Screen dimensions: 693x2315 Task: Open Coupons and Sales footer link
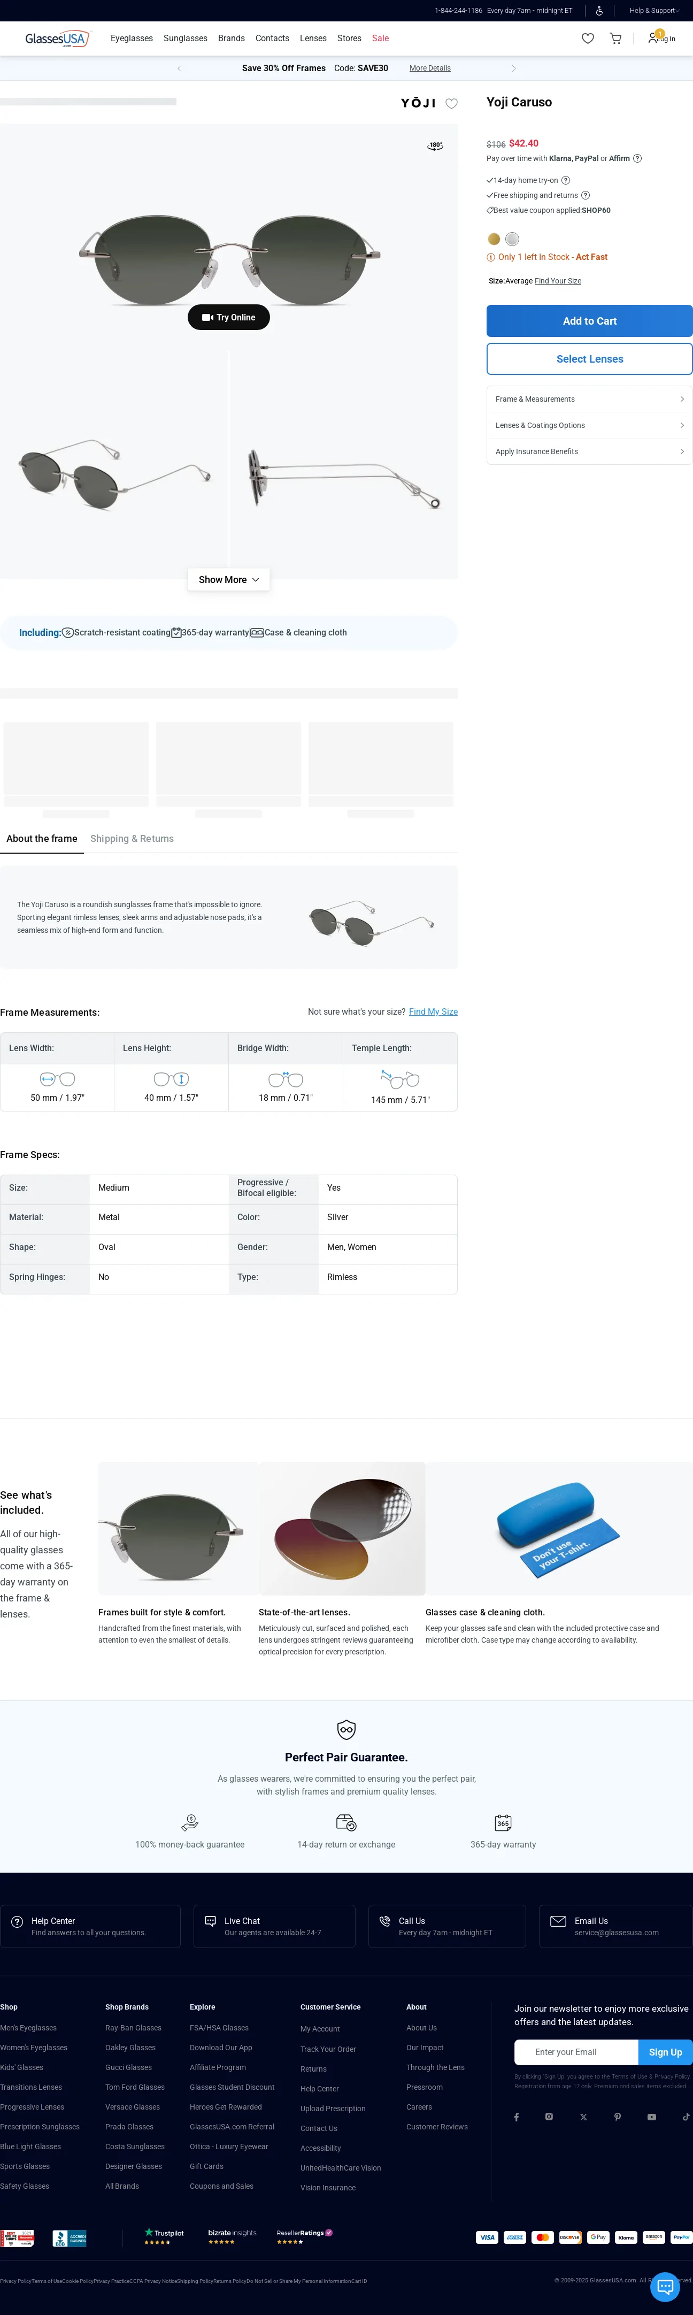click(221, 2186)
